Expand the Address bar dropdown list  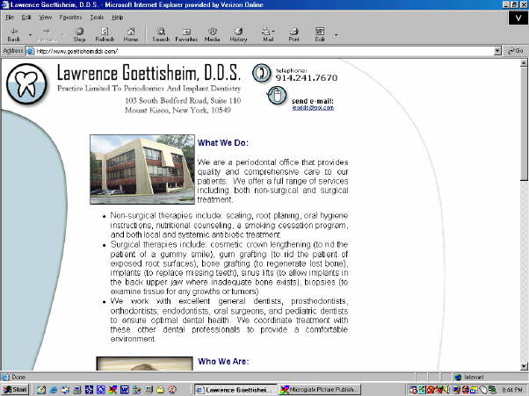point(497,51)
